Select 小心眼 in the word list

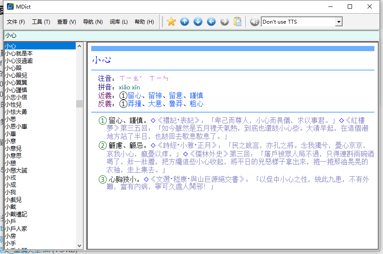[13, 68]
